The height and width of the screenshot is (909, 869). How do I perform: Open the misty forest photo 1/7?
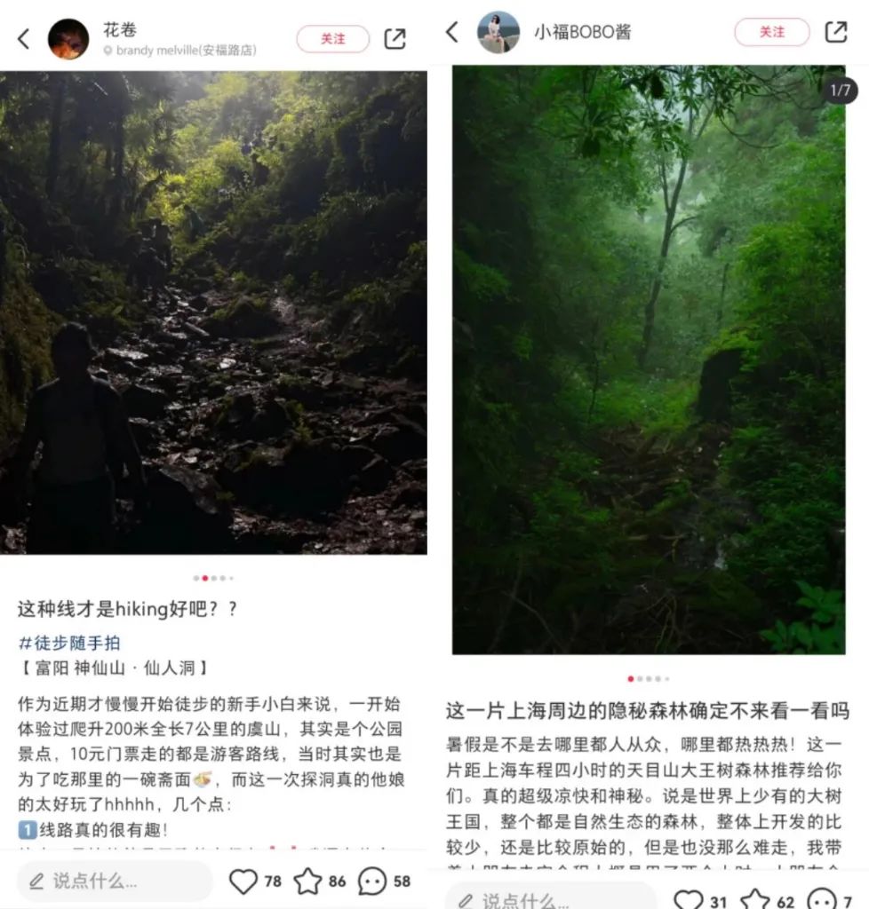(x=649, y=360)
